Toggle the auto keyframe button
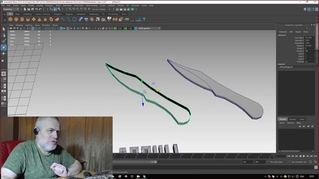 [x=311, y=162]
